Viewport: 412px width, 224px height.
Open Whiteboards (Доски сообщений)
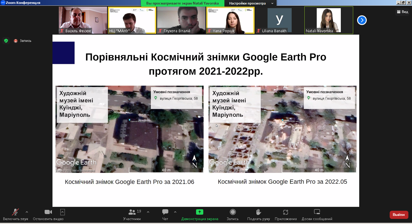317,212
